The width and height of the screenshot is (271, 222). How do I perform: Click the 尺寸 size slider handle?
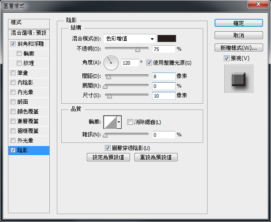tap(109, 96)
